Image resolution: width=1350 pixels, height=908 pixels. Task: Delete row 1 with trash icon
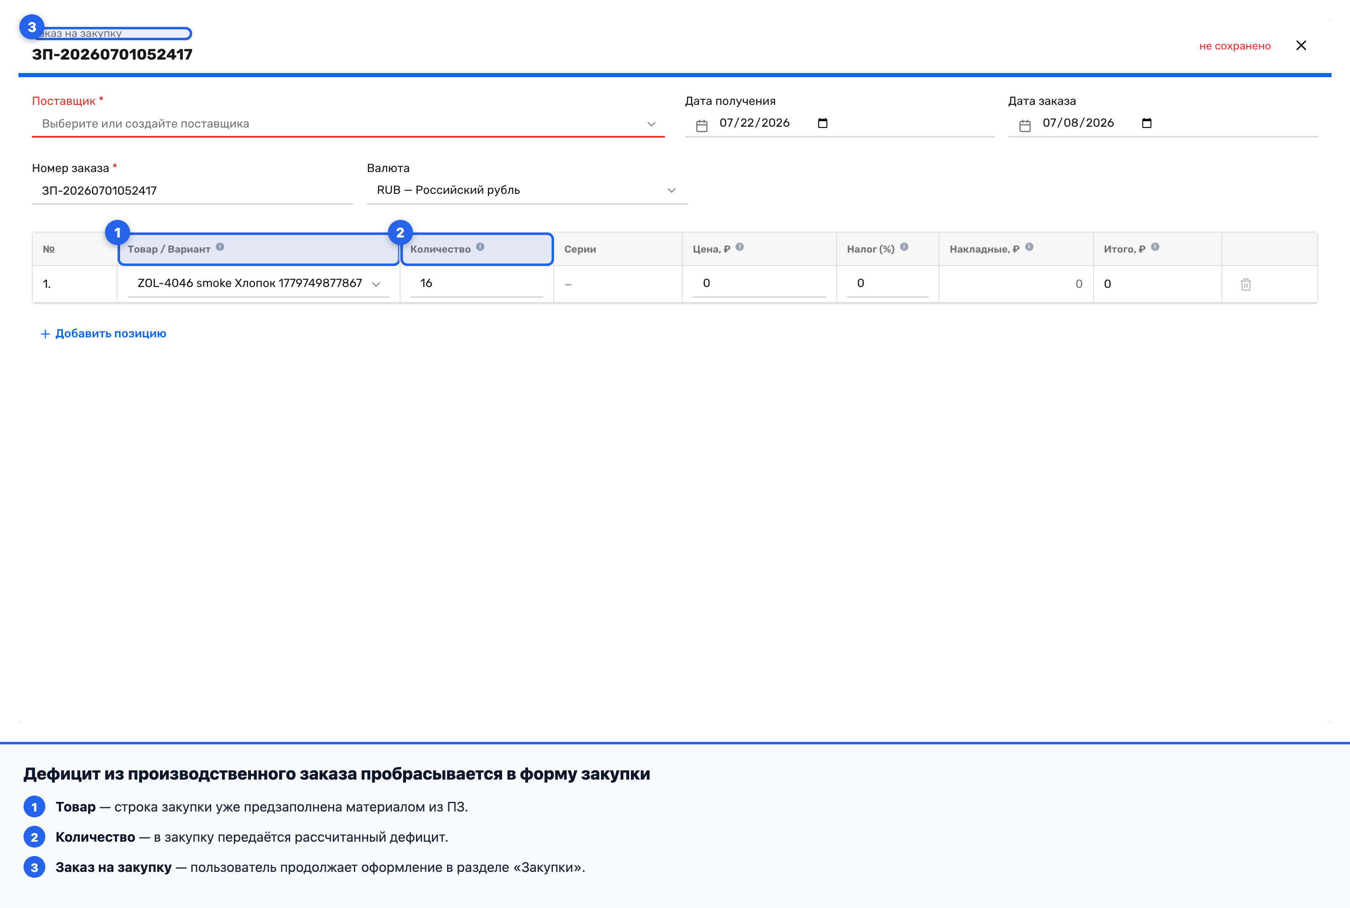[1246, 284]
